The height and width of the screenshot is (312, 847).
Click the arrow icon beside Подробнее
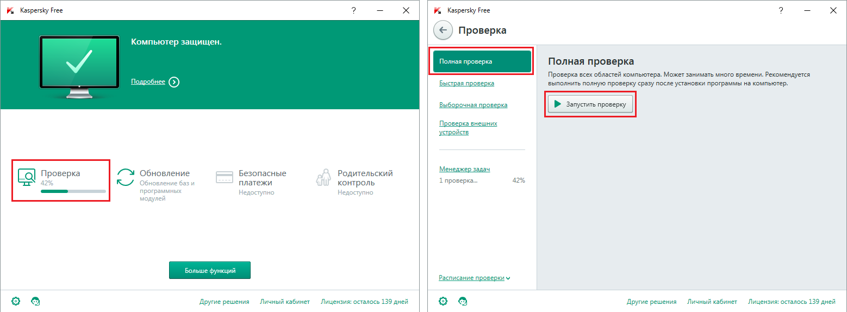pyautogui.click(x=173, y=82)
